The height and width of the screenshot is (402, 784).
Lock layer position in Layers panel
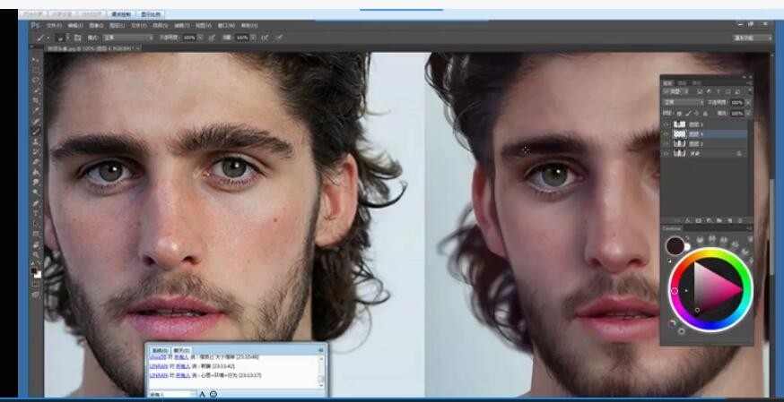tap(696, 114)
